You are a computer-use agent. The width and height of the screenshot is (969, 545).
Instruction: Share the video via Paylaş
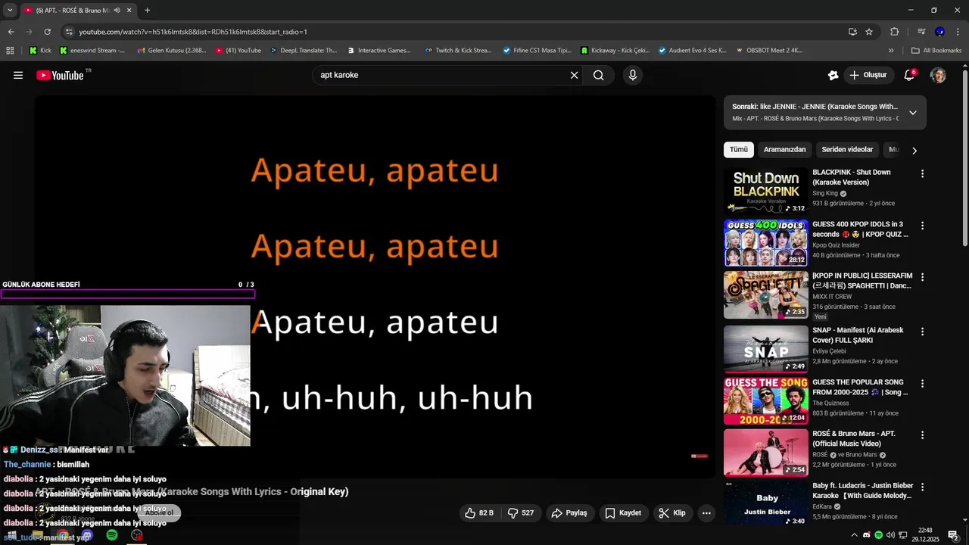(x=569, y=512)
